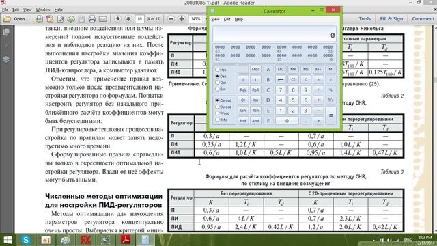Click the 1/x reciprocal button
The height and width of the screenshot is (246, 437).
click(x=330, y=100)
